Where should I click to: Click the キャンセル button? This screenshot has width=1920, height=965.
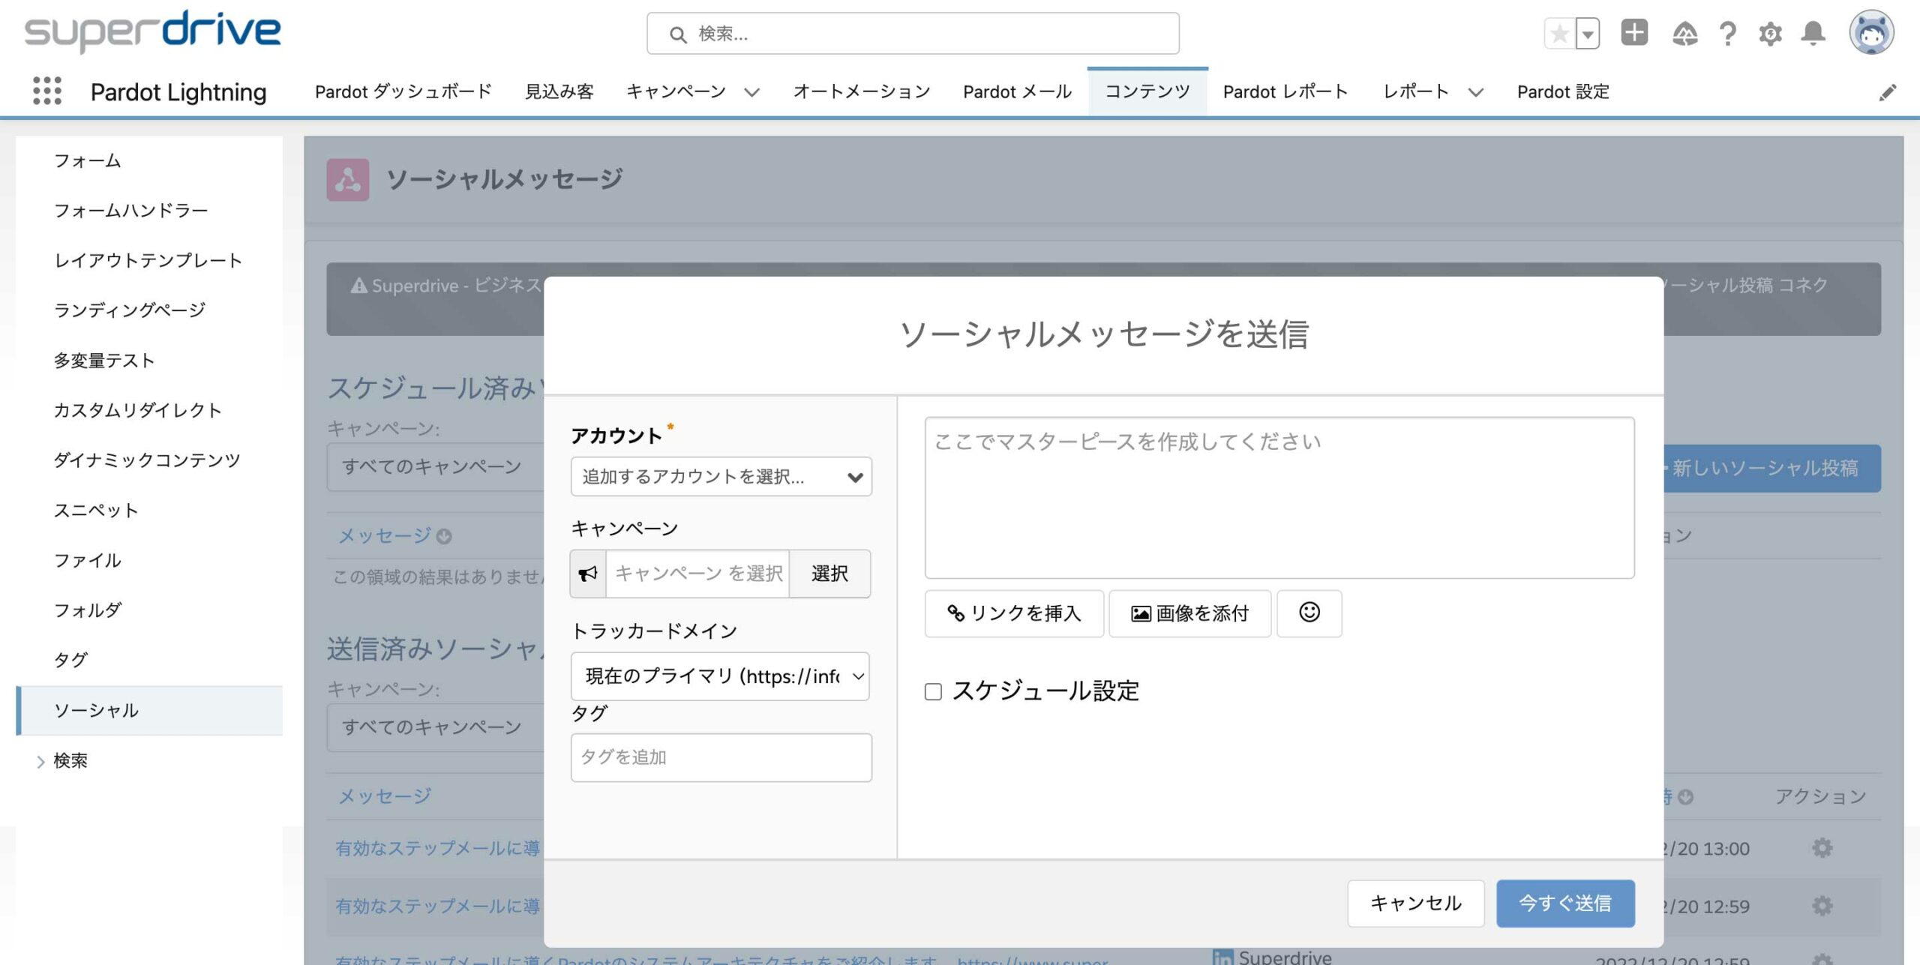(x=1416, y=903)
